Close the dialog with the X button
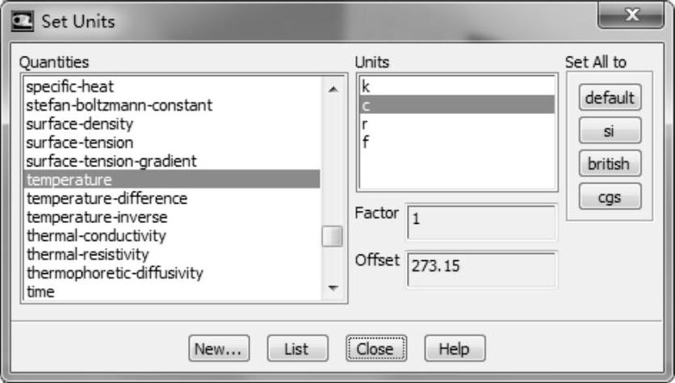Image resolution: width=675 pixels, height=383 pixels. click(x=632, y=18)
